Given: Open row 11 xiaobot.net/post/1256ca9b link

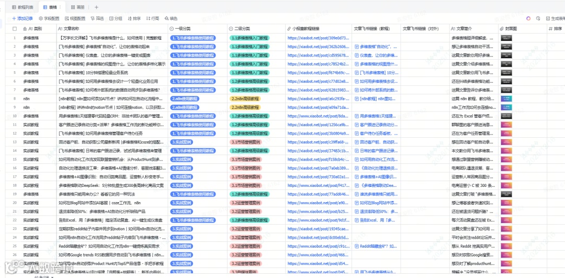Looking at the screenshot, I should pyautogui.click(x=319, y=125).
